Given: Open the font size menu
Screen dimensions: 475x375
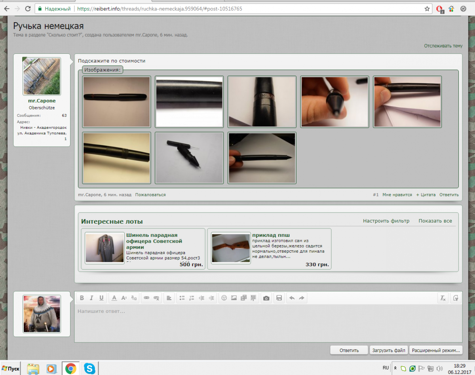Looking at the screenshot, I should (x=124, y=298).
